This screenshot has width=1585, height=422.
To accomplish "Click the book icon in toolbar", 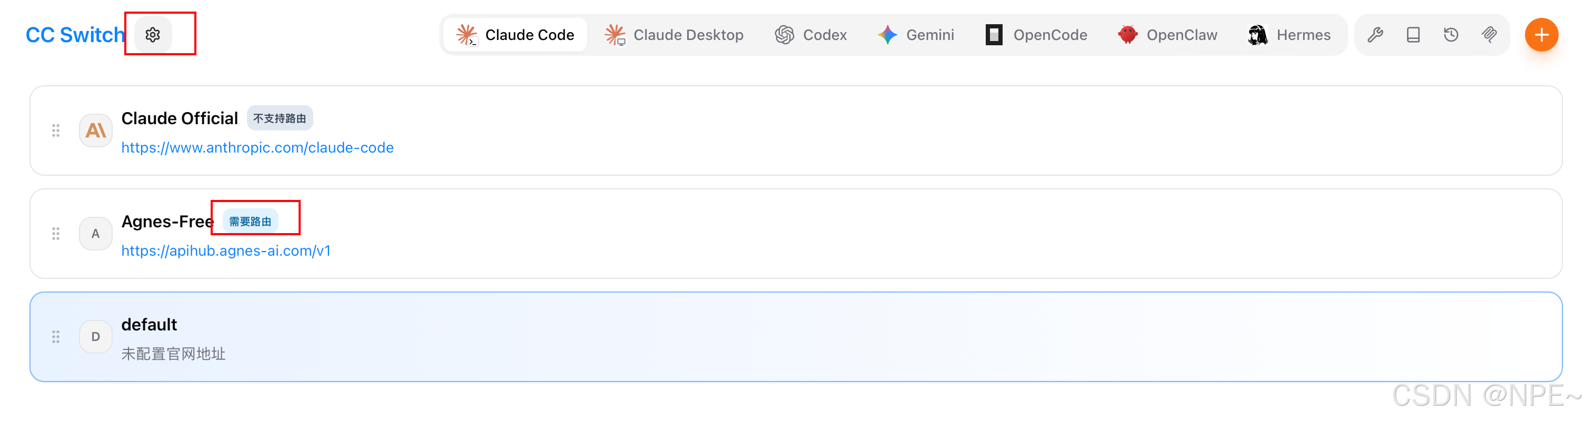I will [1413, 35].
